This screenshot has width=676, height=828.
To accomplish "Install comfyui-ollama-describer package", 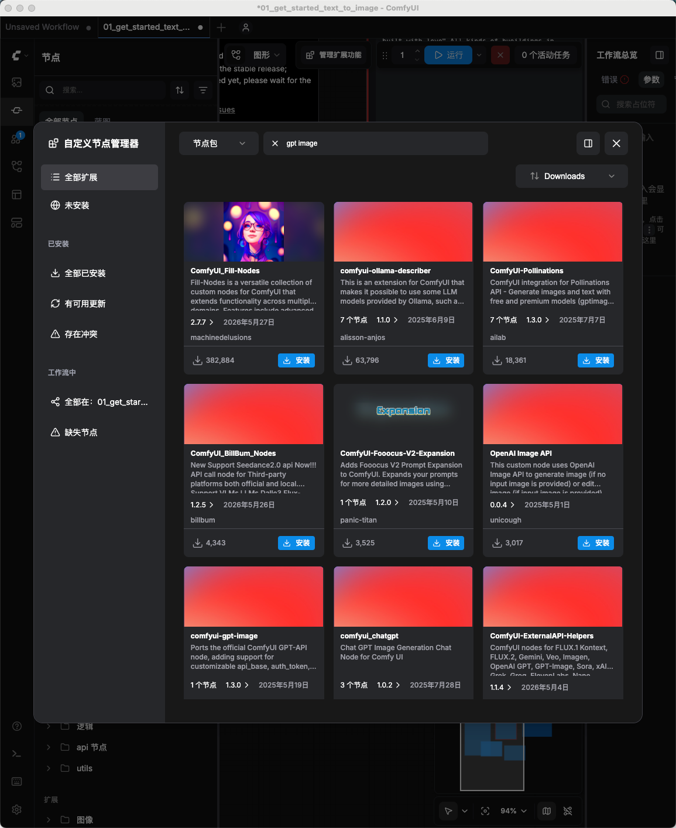I will (x=446, y=360).
